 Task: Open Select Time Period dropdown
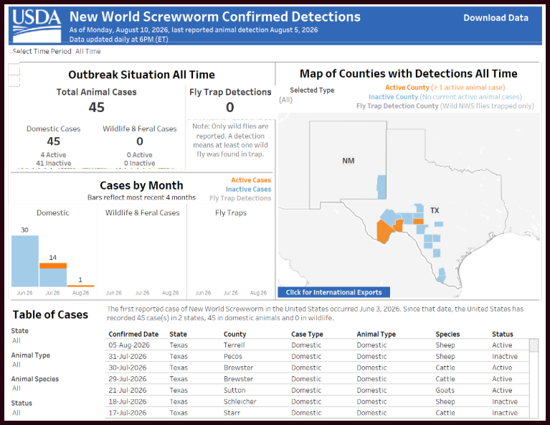[x=88, y=51]
